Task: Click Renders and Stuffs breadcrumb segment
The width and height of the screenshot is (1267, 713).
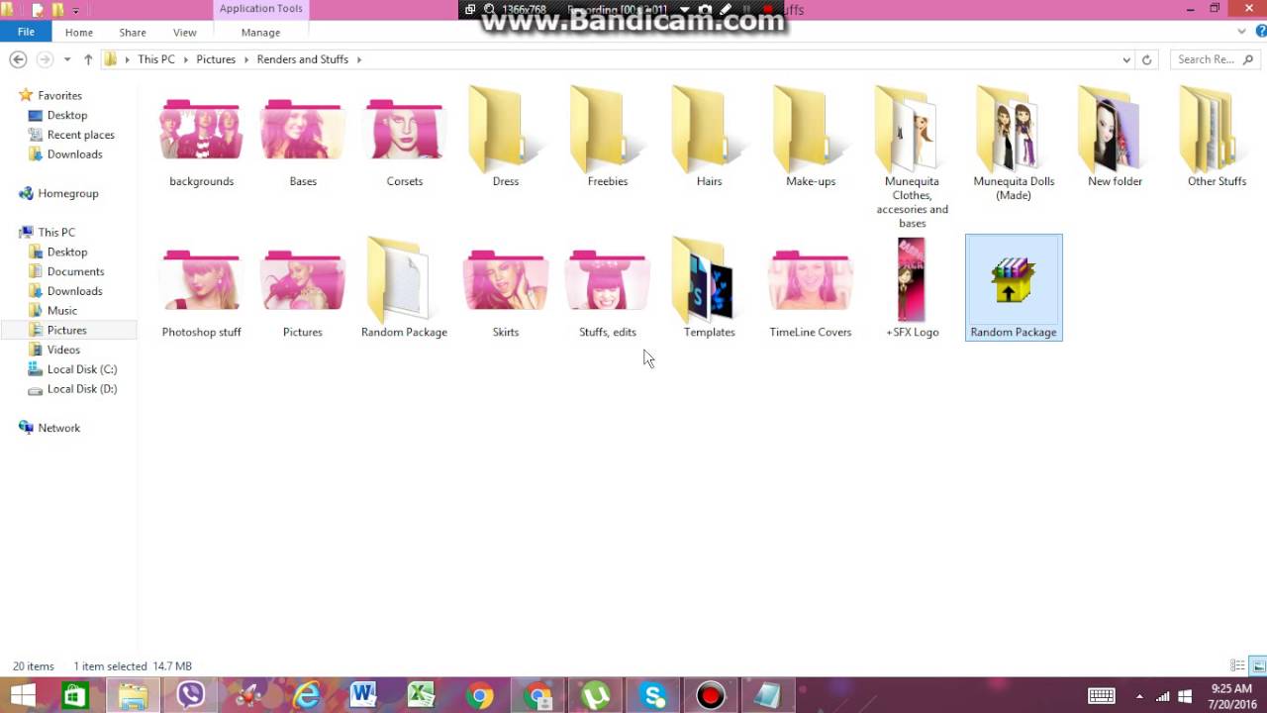Action: (303, 59)
